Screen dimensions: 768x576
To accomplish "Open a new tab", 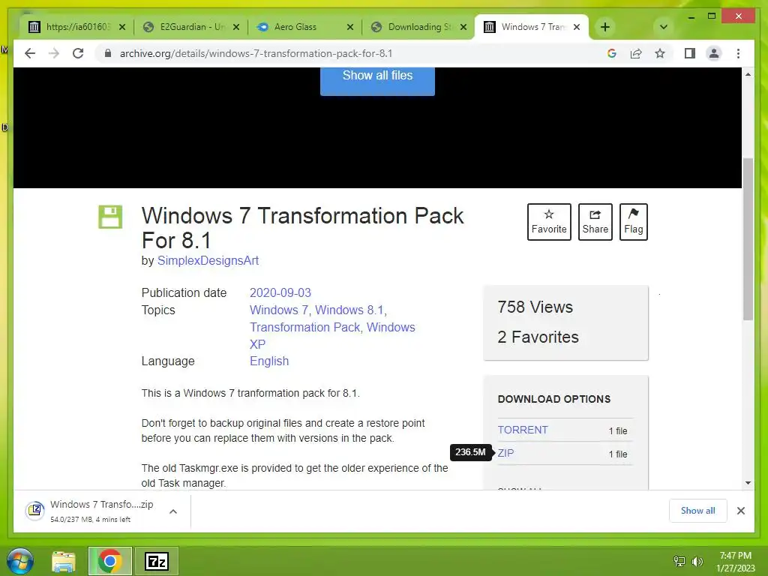I will tap(605, 27).
